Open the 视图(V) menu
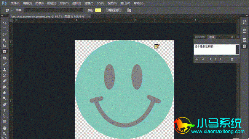This screenshot has height=139, width=249. (x=112, y=3)
